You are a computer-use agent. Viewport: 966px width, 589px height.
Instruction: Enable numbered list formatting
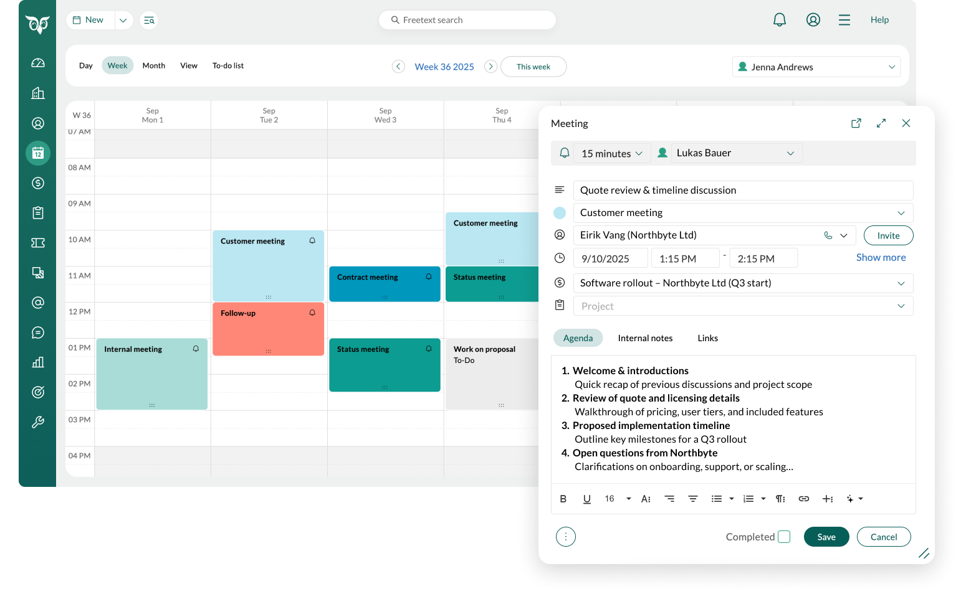[747, 498]
